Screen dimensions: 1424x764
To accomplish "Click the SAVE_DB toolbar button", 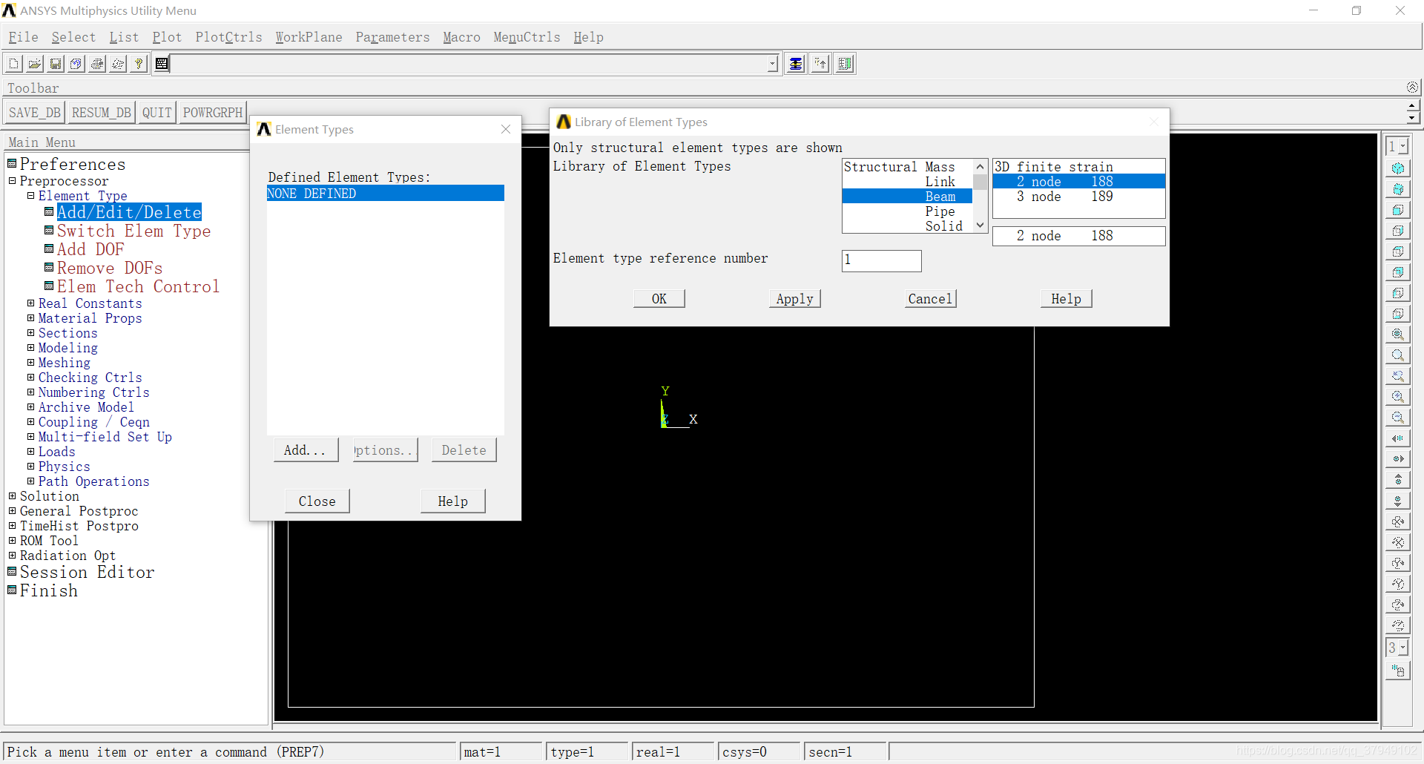I will coord(35,113).
